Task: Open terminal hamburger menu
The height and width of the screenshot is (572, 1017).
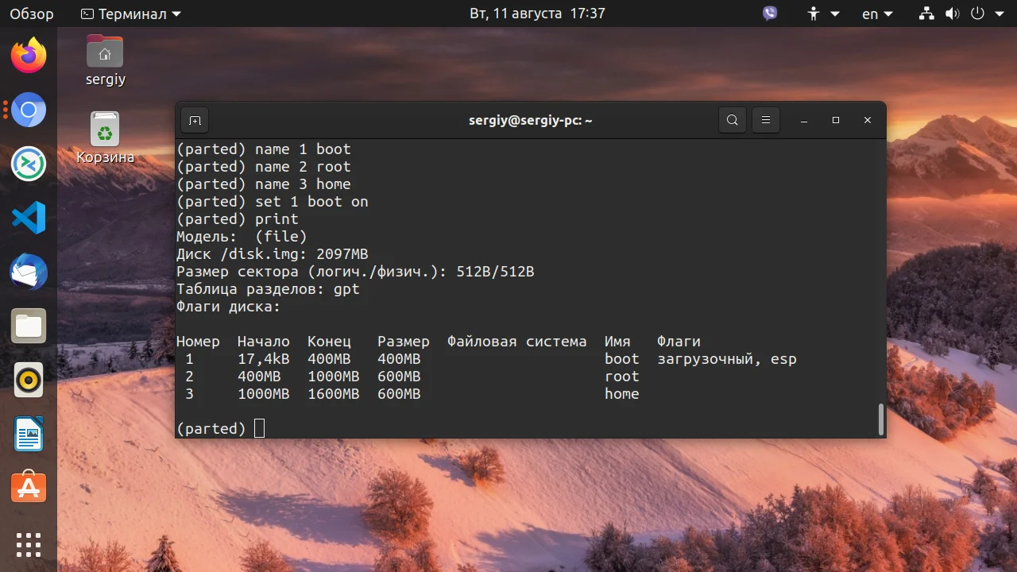Action: point(766,121)
